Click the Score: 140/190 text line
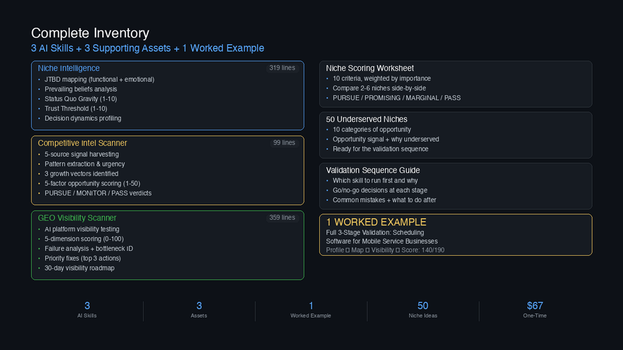Image resolution: width=623 pixels, height=350 pixels. (422, 250)
